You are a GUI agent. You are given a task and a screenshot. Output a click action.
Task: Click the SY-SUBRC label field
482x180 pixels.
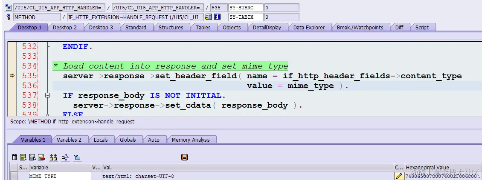(246, 8)
